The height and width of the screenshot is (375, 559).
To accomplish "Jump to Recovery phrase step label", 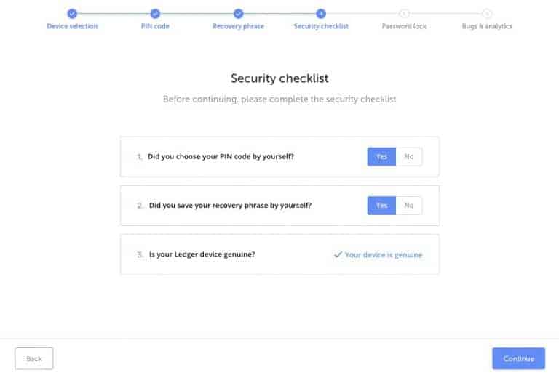I will 238,26.
